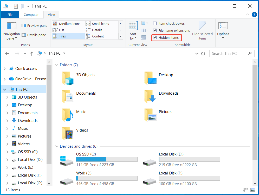
Task: Select the Music folder tile
Action: pyautogui.click(x=74, y=115)
